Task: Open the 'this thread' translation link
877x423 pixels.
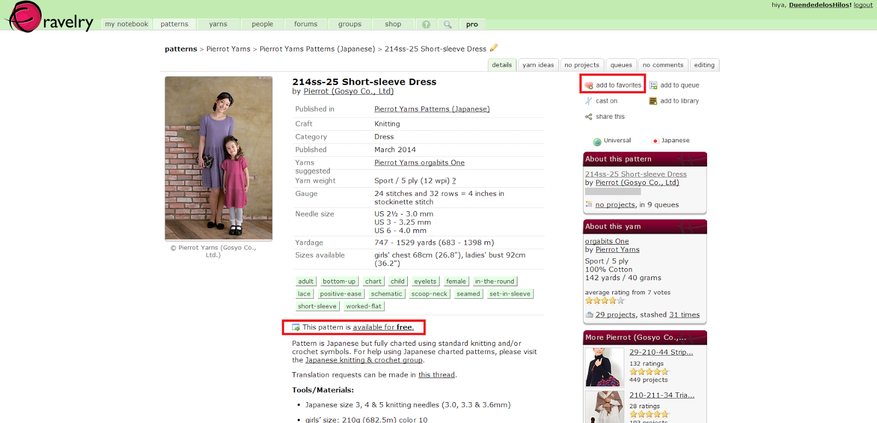Action: point(436,375)
